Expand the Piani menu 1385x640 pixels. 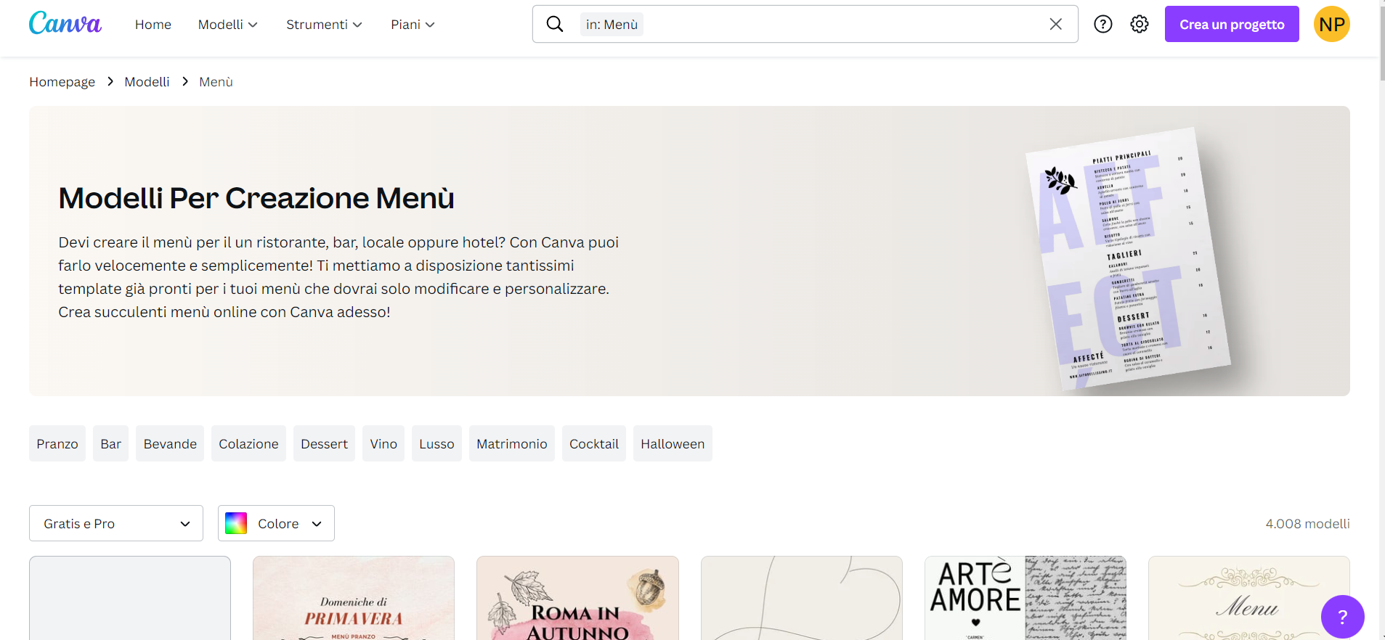tap(413, 24)
